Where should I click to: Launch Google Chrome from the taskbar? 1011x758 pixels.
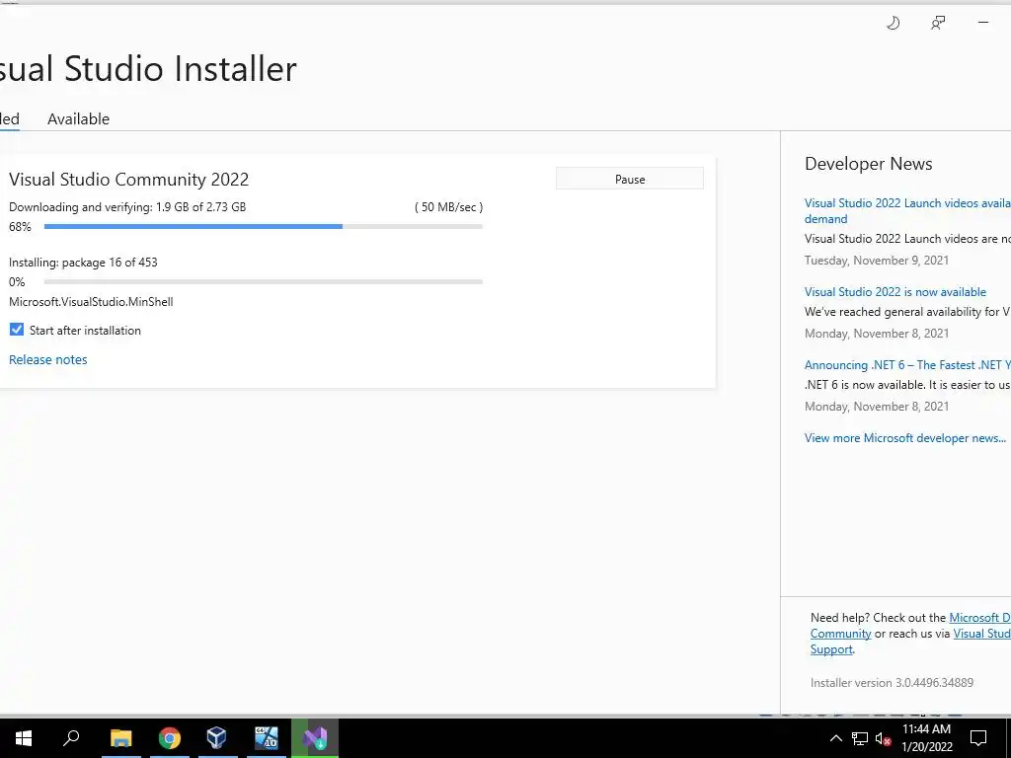170,738
